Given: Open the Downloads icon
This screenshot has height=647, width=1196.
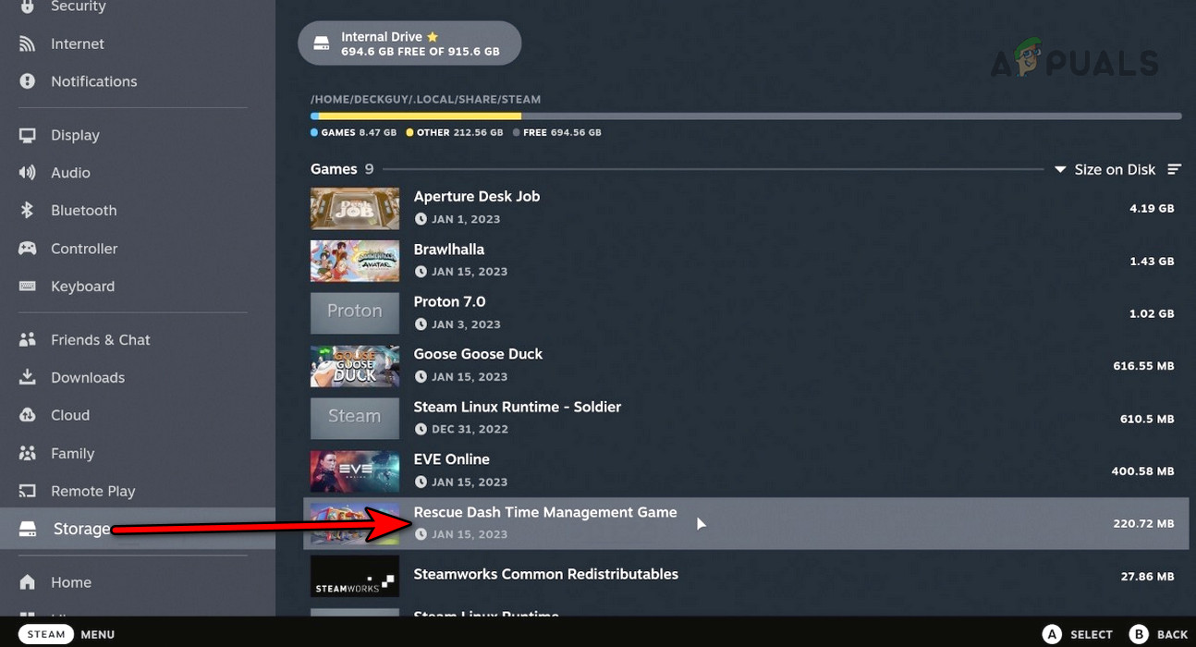Looking at the screenshot, I should pos(26,377).
